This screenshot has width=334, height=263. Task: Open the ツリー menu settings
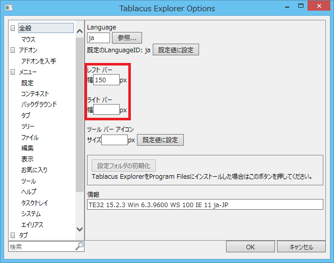click(27, 126)
